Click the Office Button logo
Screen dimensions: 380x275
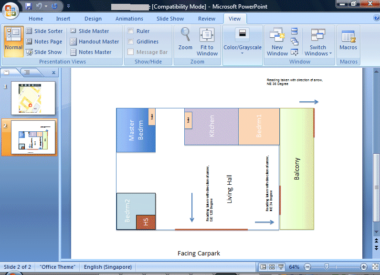click(11, 9)
